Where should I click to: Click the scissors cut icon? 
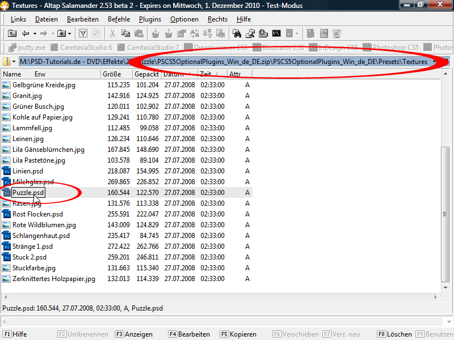pos(112,33)
